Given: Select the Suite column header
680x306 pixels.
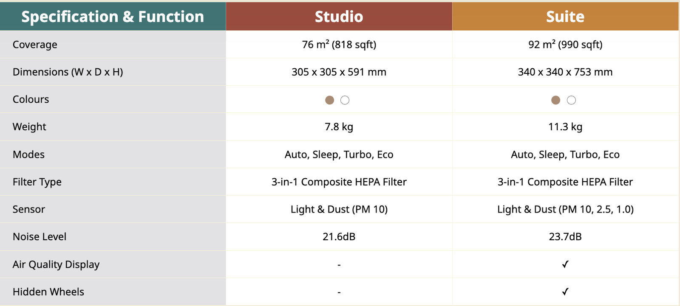Looking at the screenshot, I should coord(565,17).
